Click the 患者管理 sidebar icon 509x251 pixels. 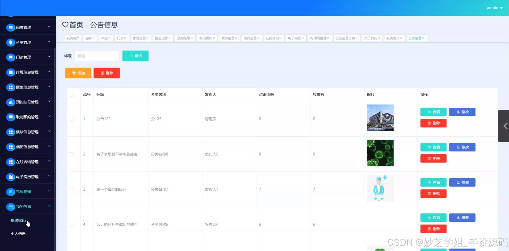point(11,27)
